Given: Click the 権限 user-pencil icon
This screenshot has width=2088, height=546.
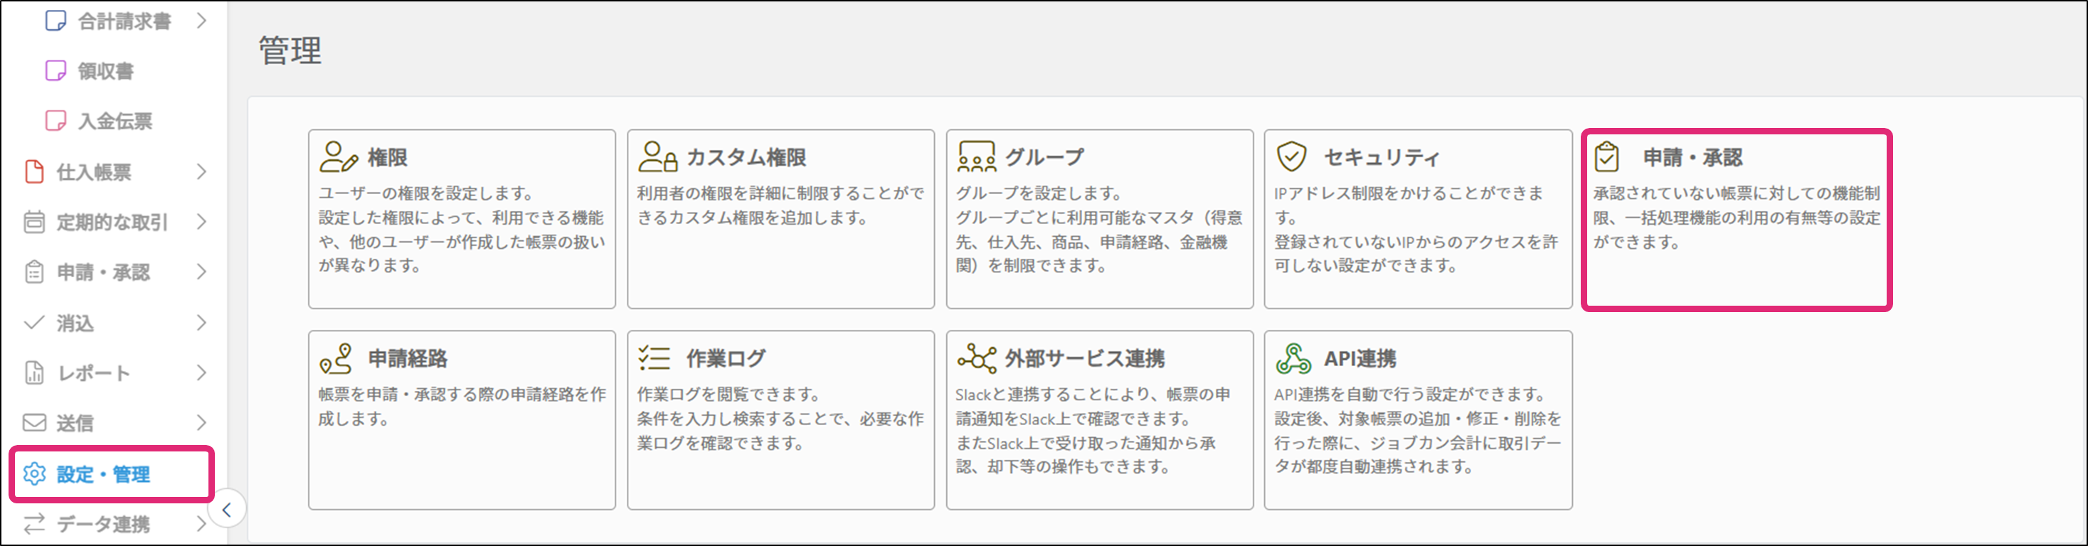Looking at the screenshot, I should coord(338,156).
